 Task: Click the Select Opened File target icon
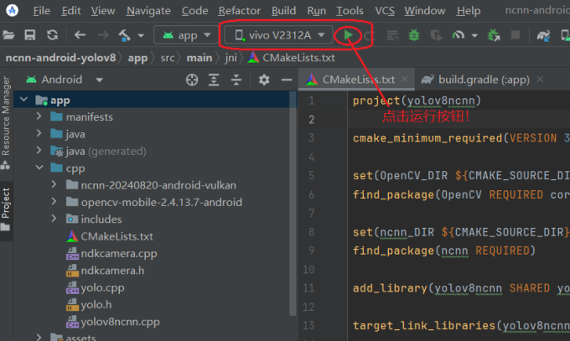tap(192, 80)
